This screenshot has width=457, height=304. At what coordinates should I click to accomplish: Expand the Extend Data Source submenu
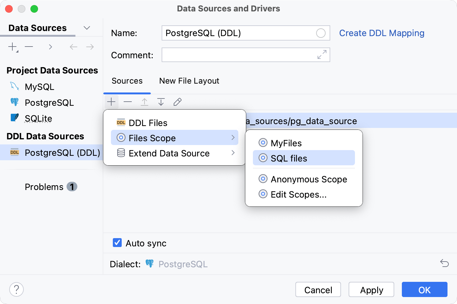pos(233,153)
